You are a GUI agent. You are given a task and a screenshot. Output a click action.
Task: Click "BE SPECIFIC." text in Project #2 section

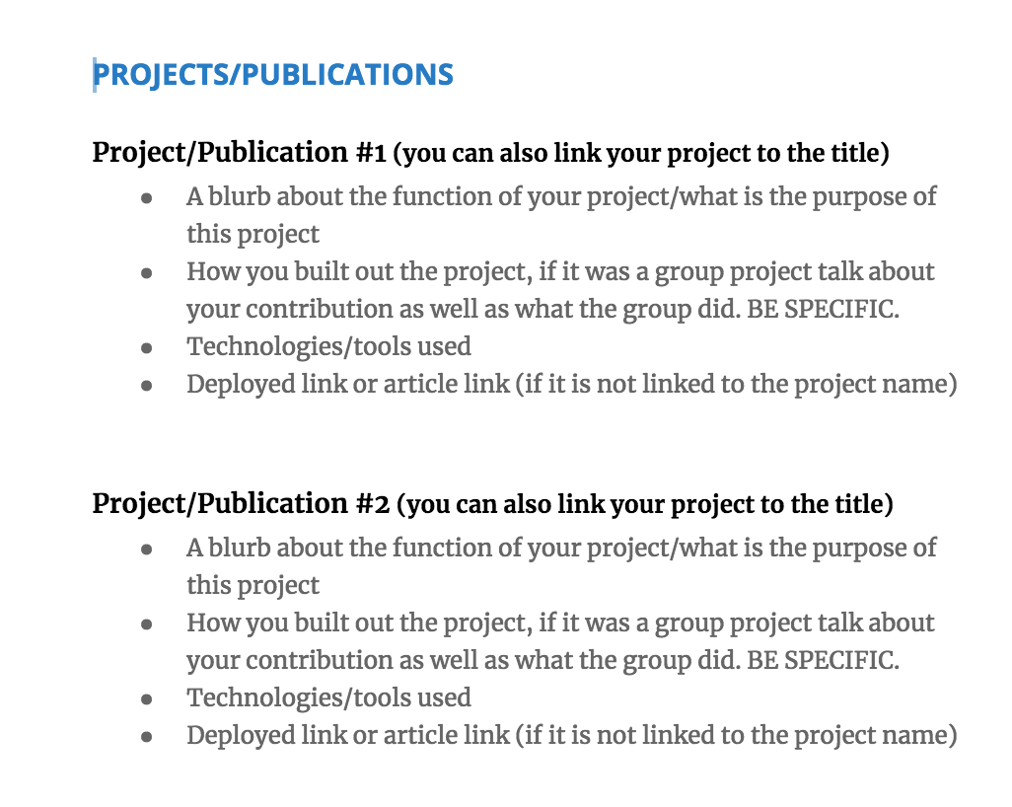tap(823, 660)
